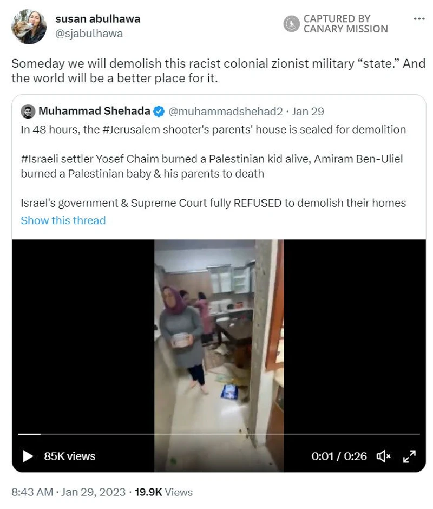
Task: Click the Canary Mission bird logo
Action: point(291,24)
